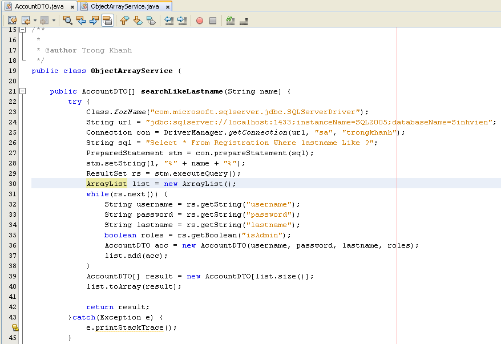This screenshot has height=344, width=501.
Task: Click the "trongkhanh" password string
Action: pos(369,132)
